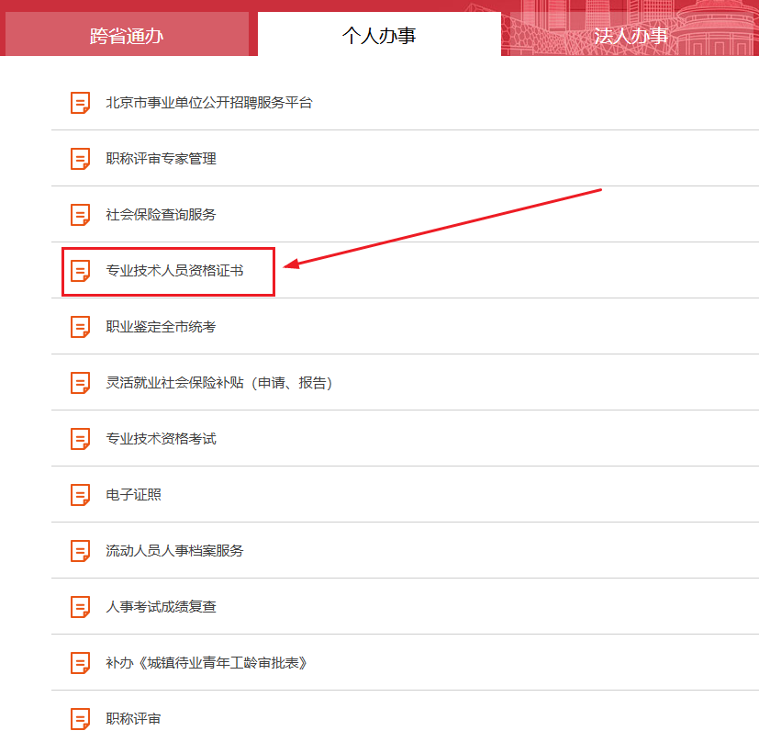Switch to the 跨省通办 tab

point(127,36)
